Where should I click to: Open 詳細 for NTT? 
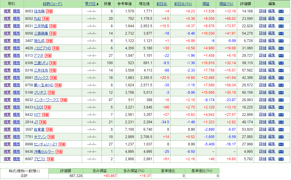click(x=263, y=115)
